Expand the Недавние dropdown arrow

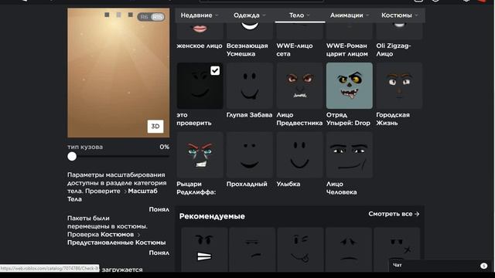[217, 15]
